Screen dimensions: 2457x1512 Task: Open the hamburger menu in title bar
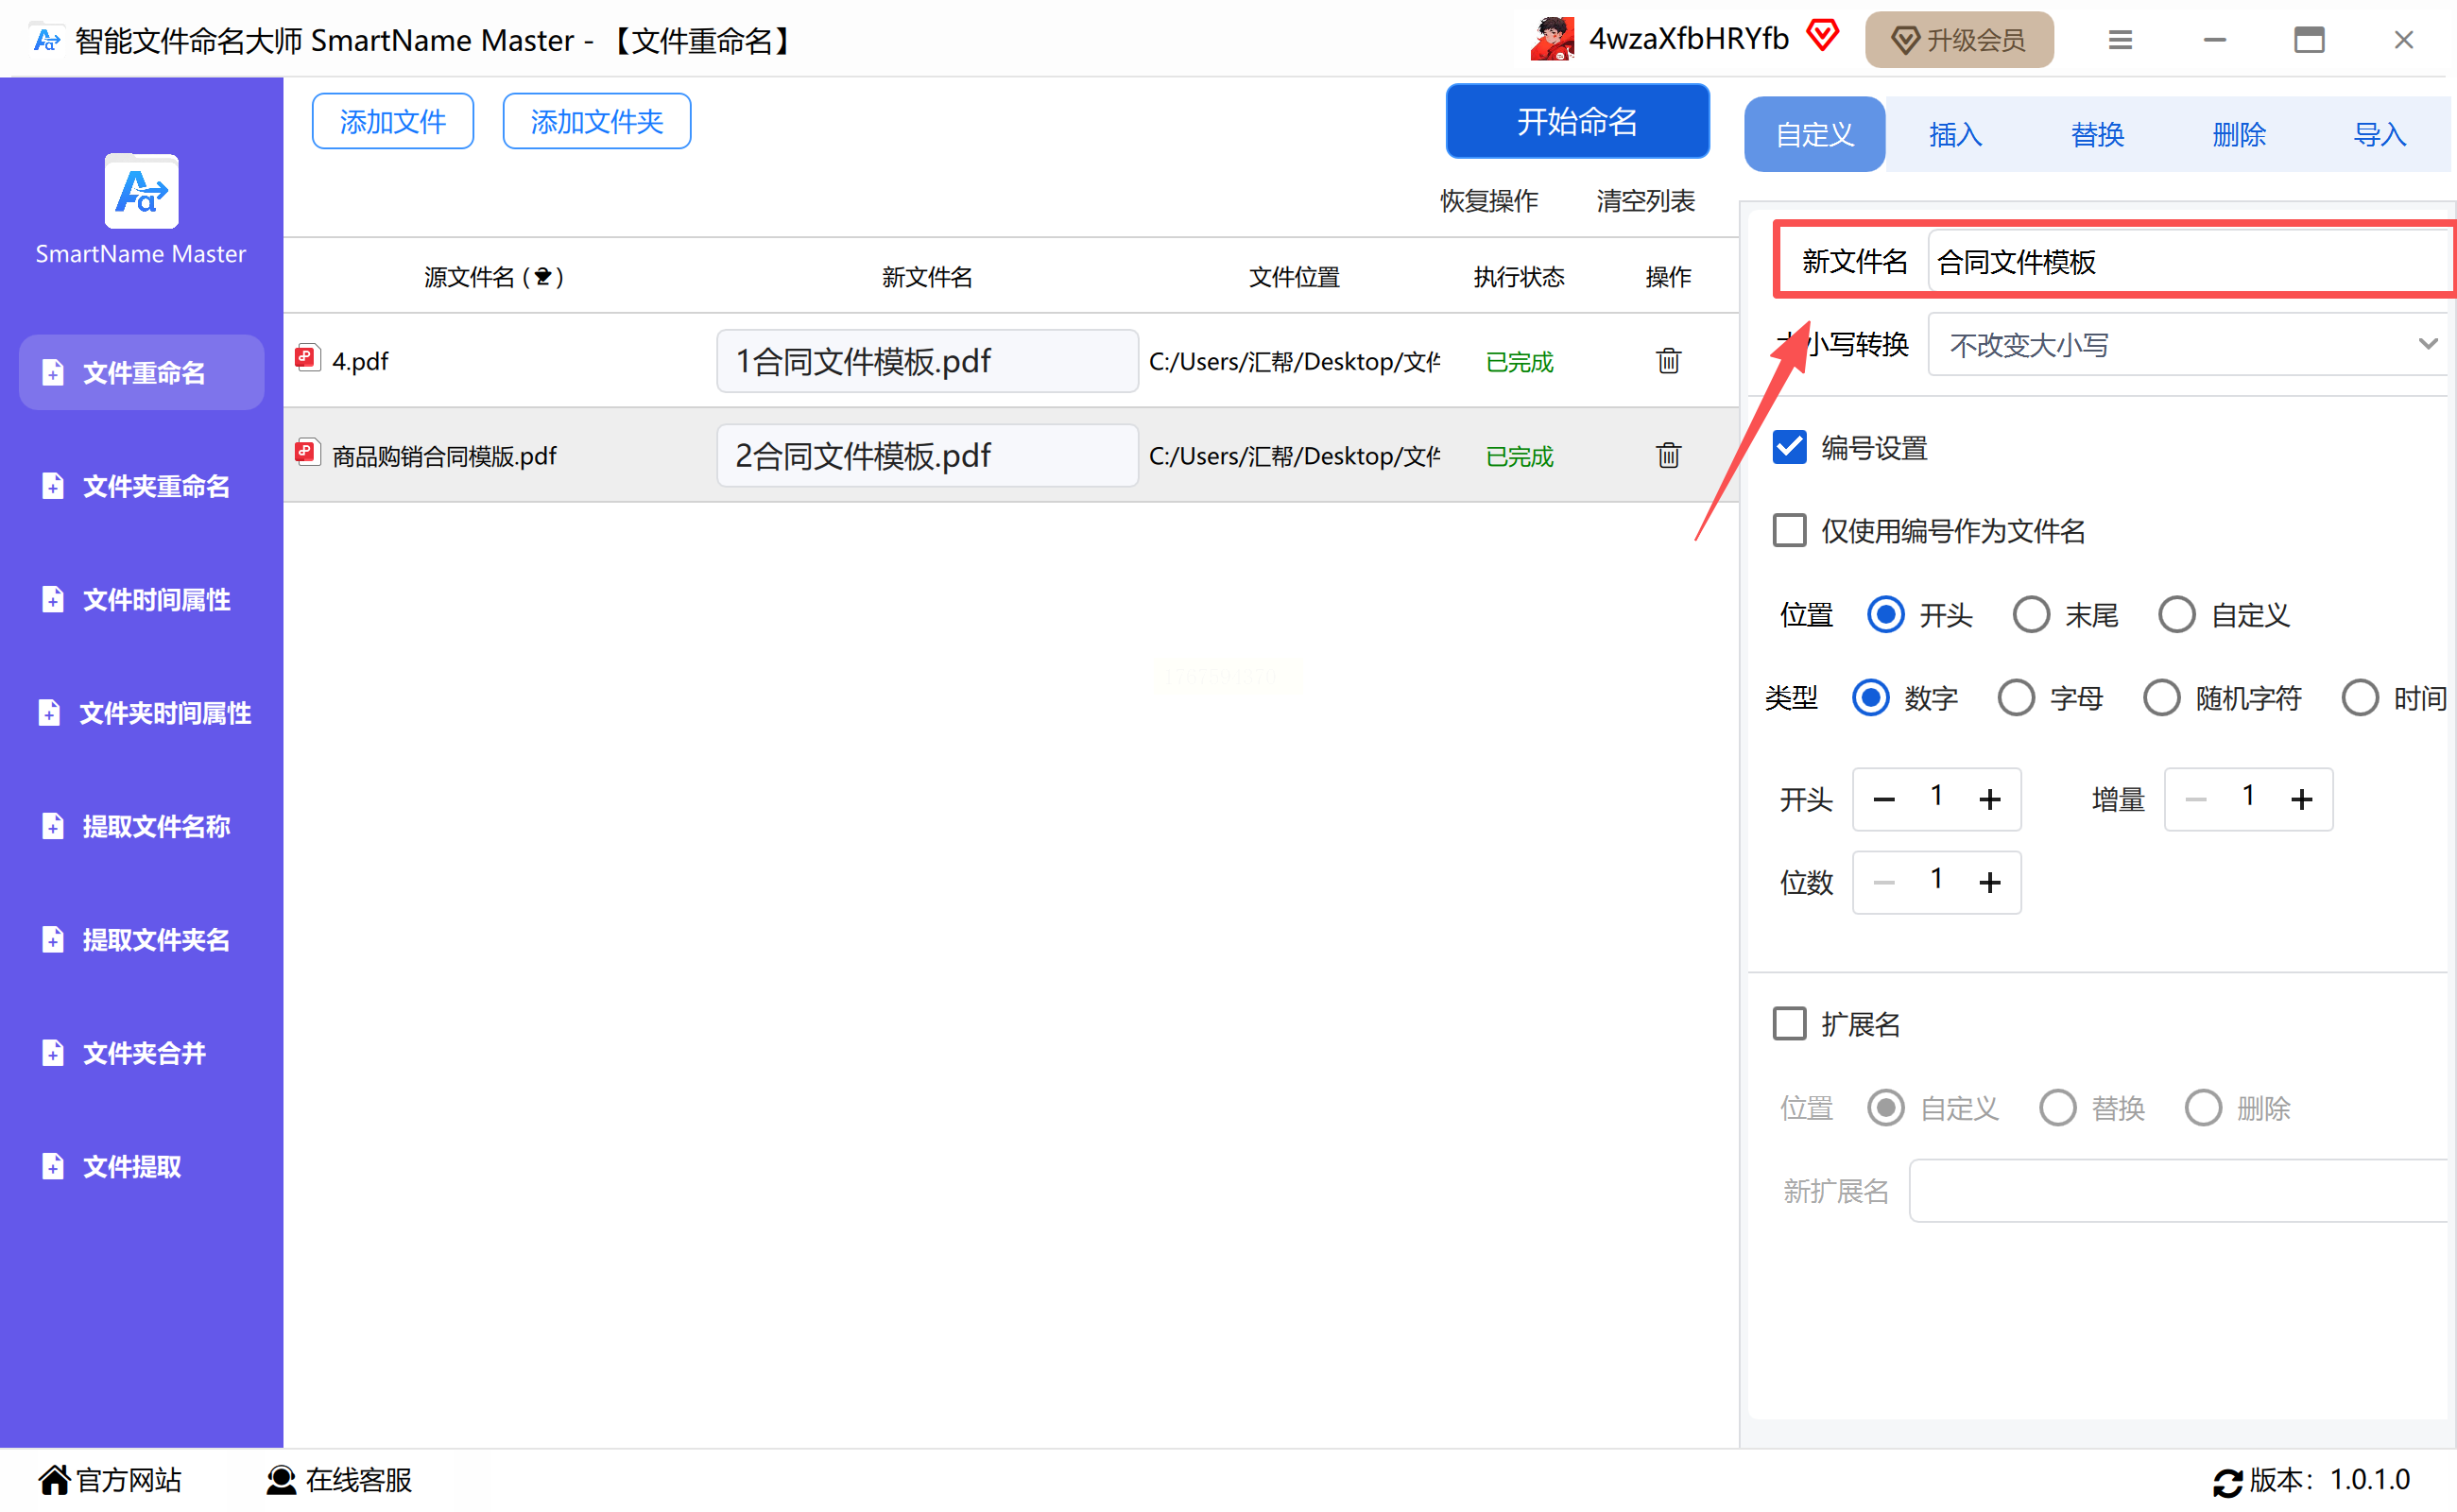click(2119, 40)
